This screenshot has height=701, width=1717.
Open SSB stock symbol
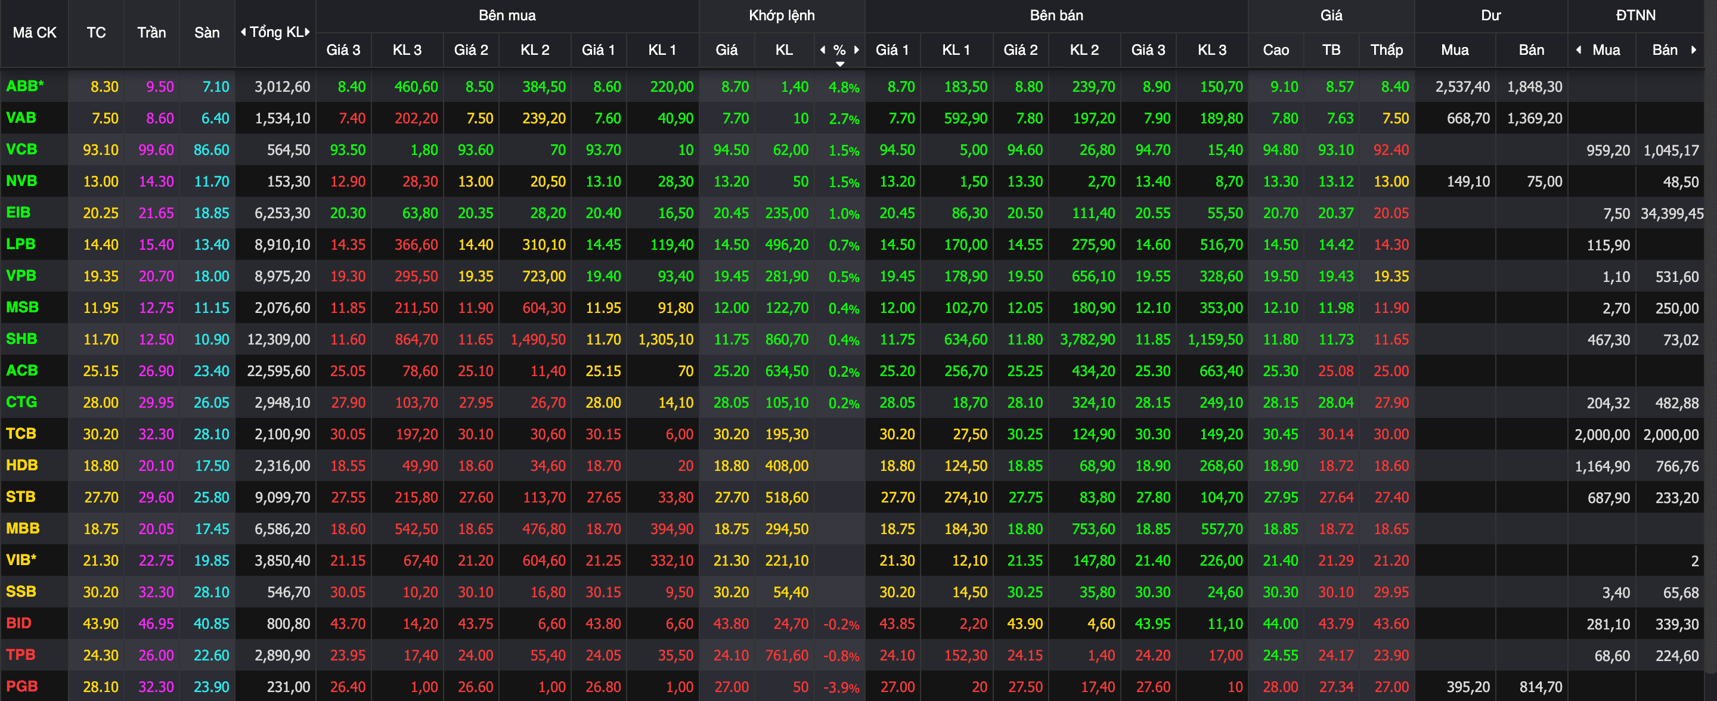click(21, 591)
